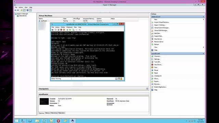Click the Inspect Disk action

pos(158,36)
